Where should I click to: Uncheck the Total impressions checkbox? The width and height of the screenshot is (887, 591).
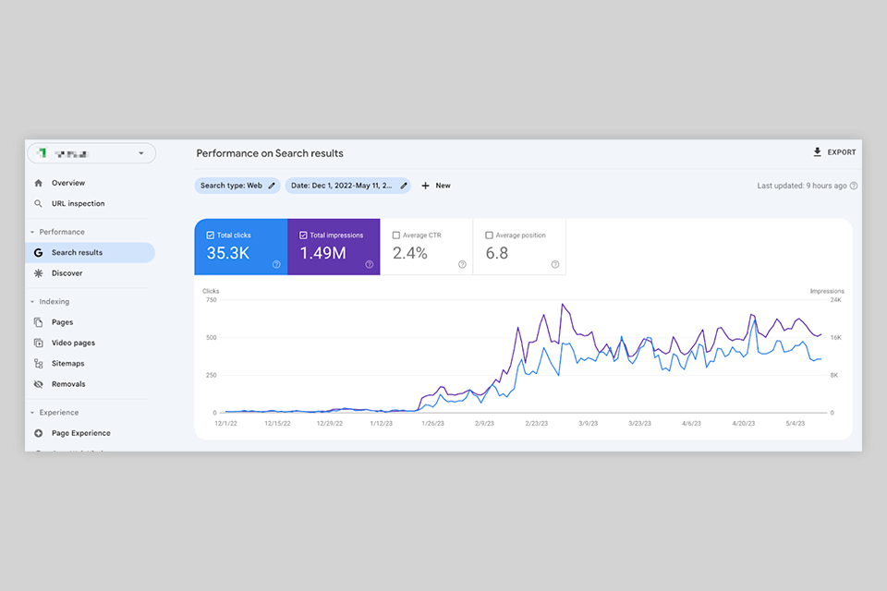coord(303,235)
